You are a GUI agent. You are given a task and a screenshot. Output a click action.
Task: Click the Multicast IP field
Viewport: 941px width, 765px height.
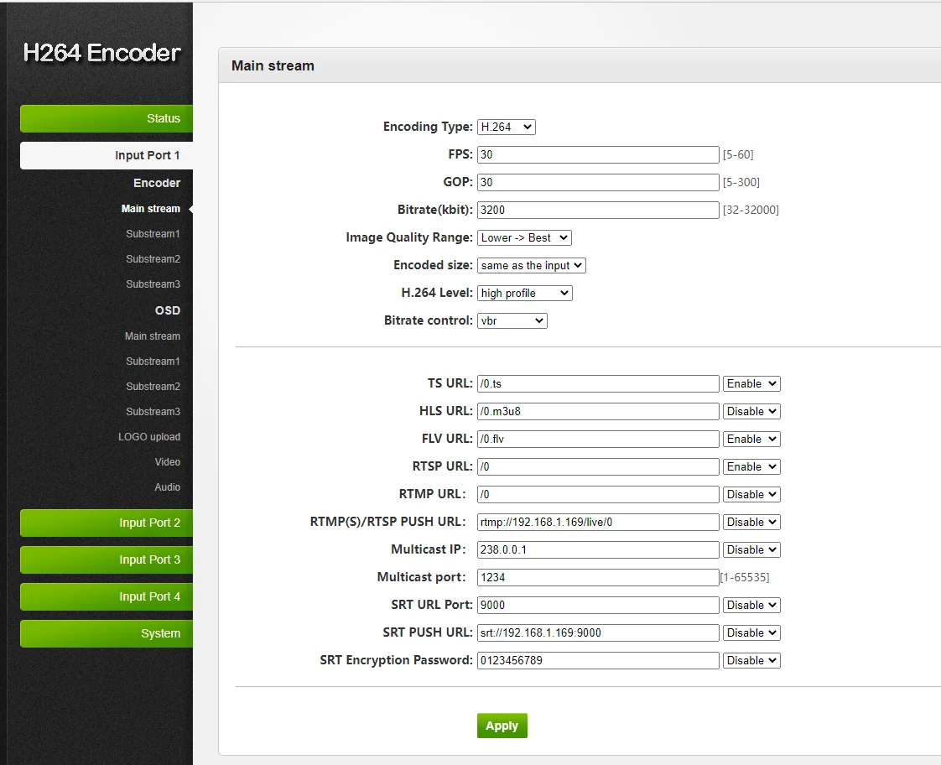(598, 549)
